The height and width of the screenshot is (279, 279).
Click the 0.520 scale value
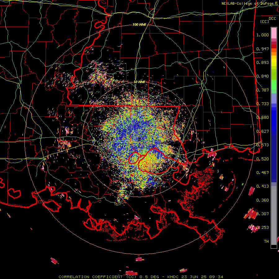[263, 159]
